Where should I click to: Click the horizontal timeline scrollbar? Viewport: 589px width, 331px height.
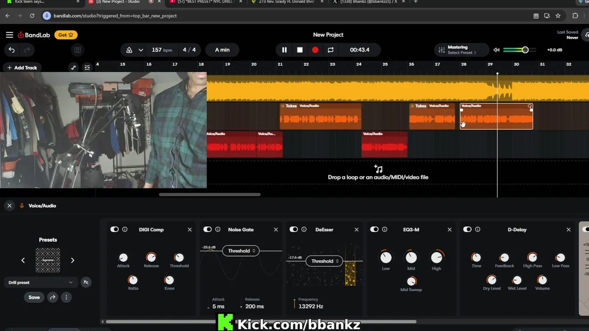pyautogui.click(x=210, y=194)
